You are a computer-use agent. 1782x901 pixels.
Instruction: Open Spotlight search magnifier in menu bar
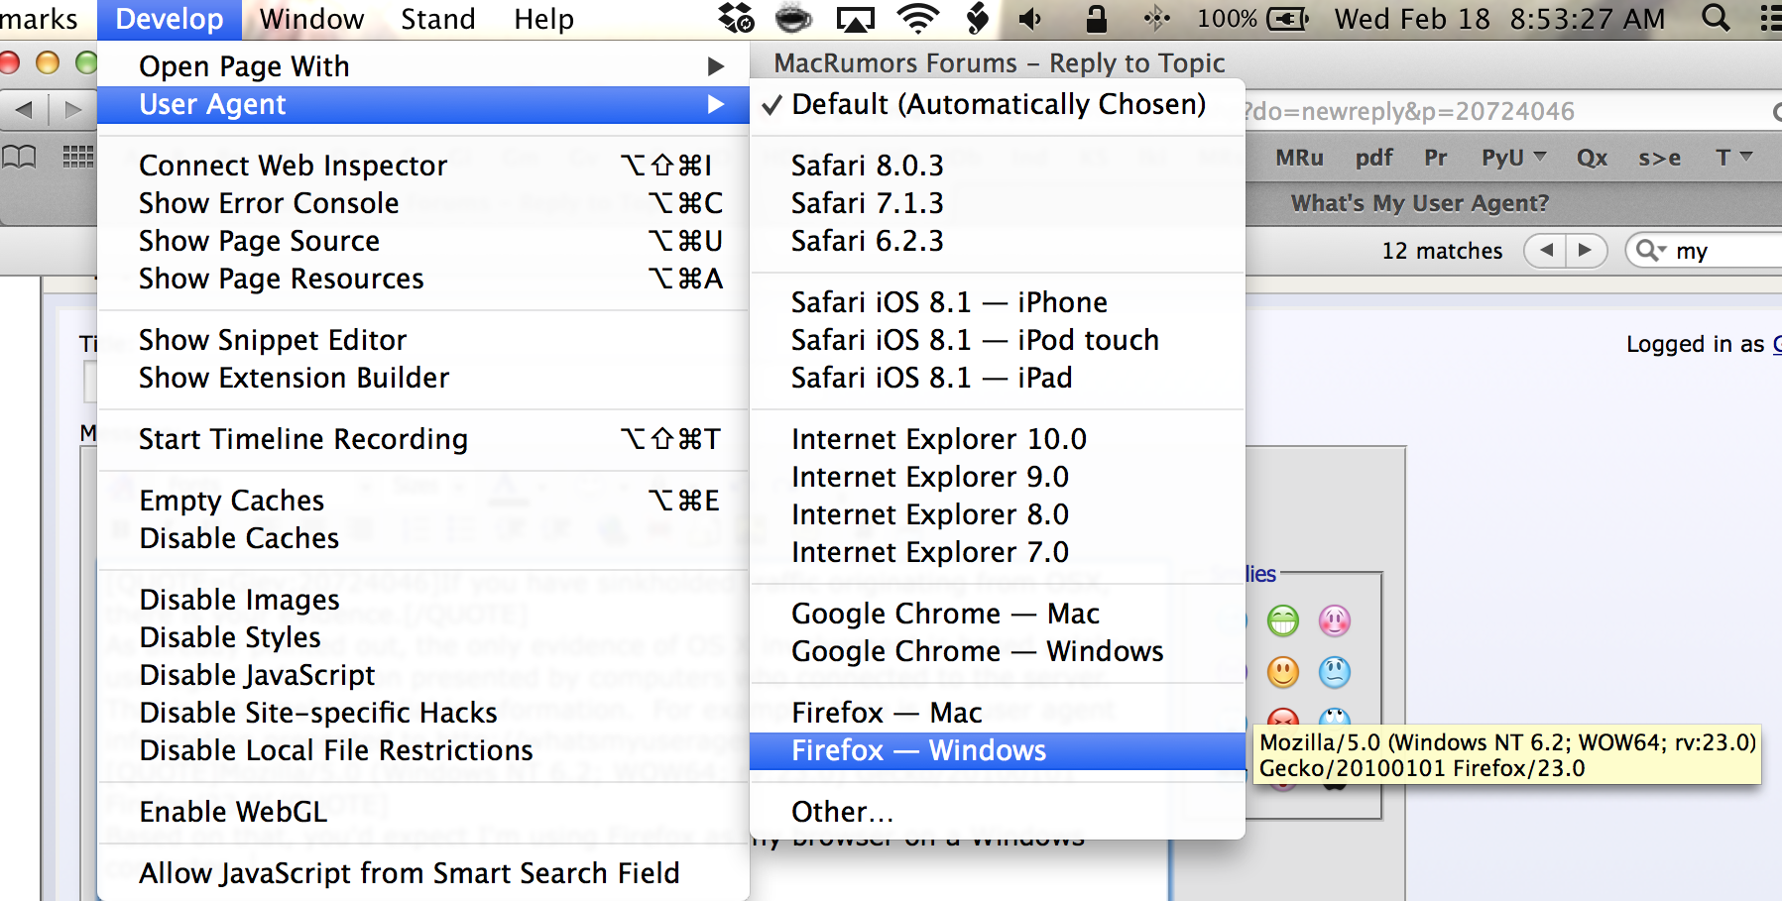click(1716, 18)
